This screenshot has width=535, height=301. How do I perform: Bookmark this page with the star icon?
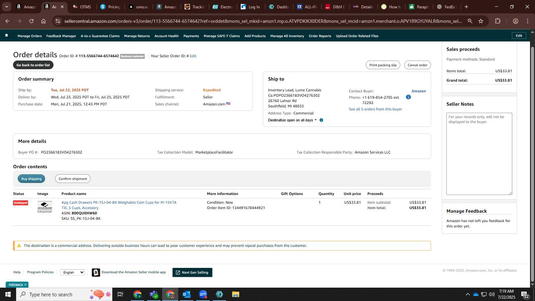tap(481, 21)
